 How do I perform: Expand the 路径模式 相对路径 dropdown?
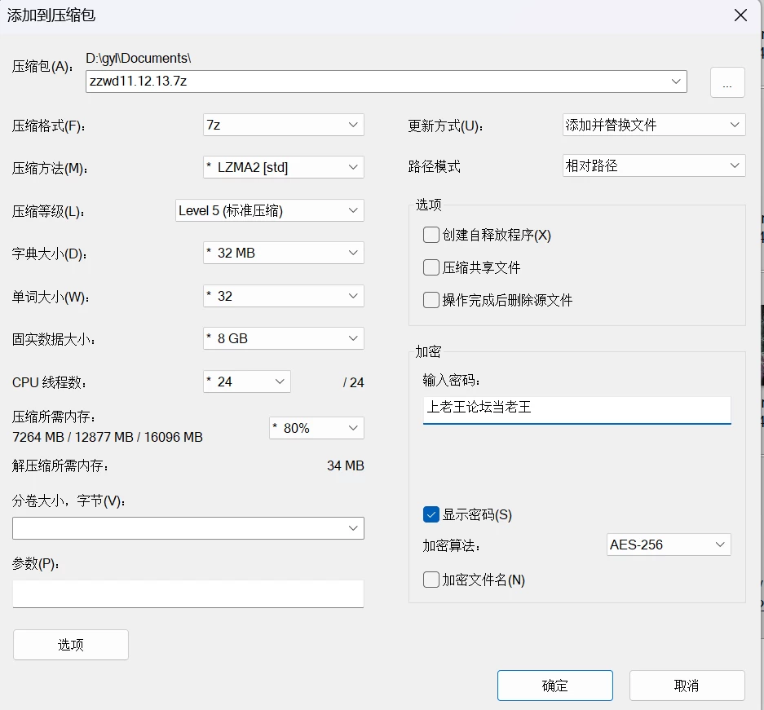[654, 165]
